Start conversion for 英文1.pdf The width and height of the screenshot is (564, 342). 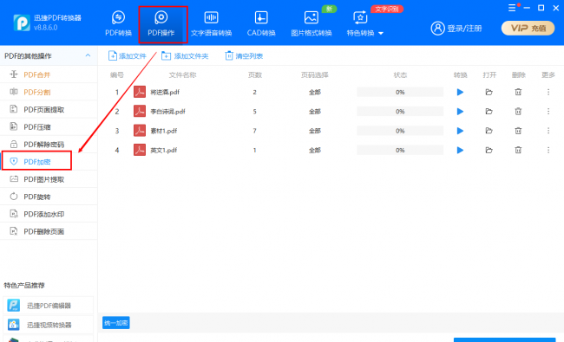point(460,150)
